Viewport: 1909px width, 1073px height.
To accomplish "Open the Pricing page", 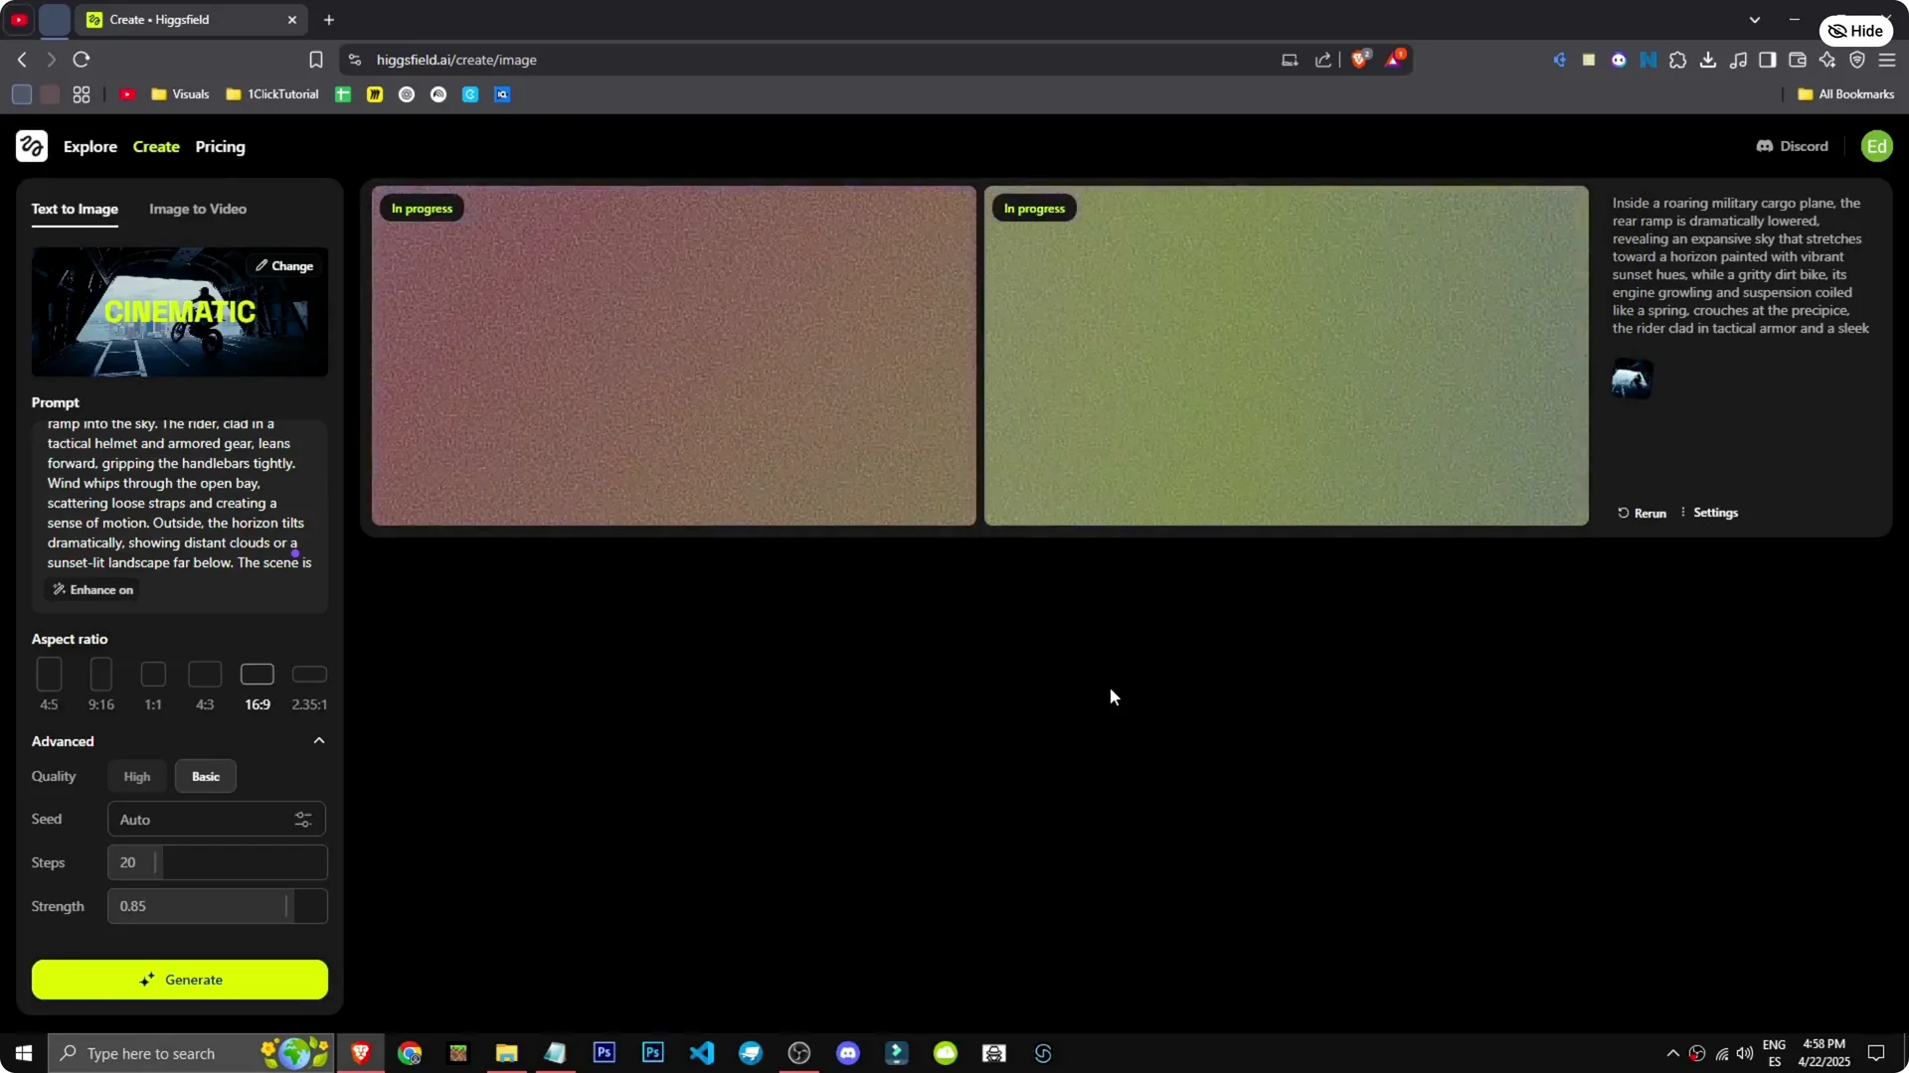I will pos(221,146).
